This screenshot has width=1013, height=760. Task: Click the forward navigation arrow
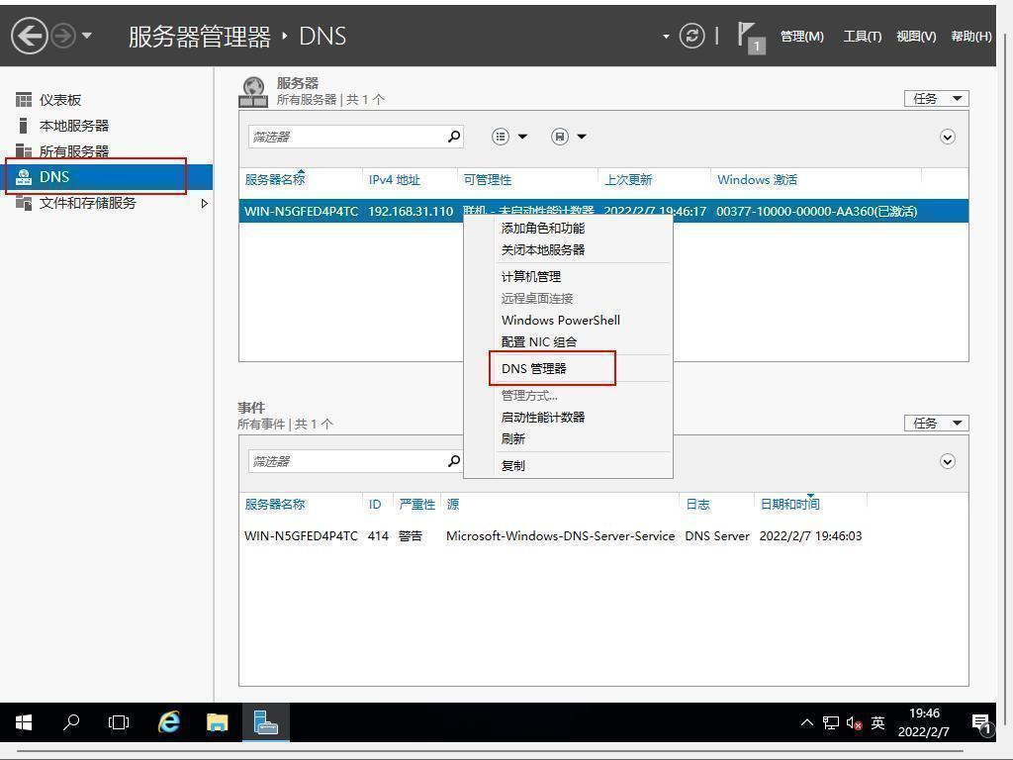[x=63, y=36]
